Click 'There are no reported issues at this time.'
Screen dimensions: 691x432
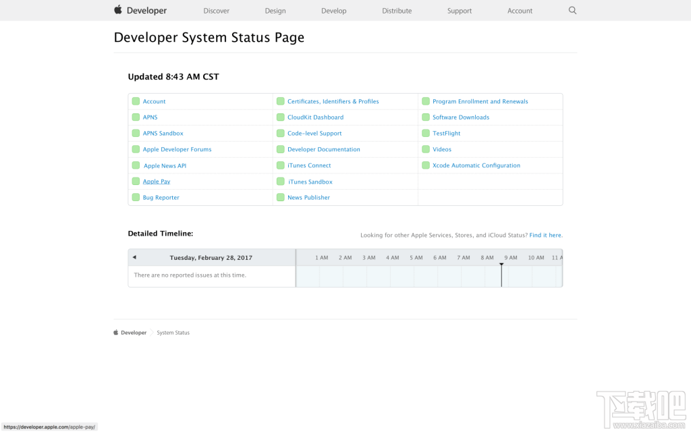[190, 275]
